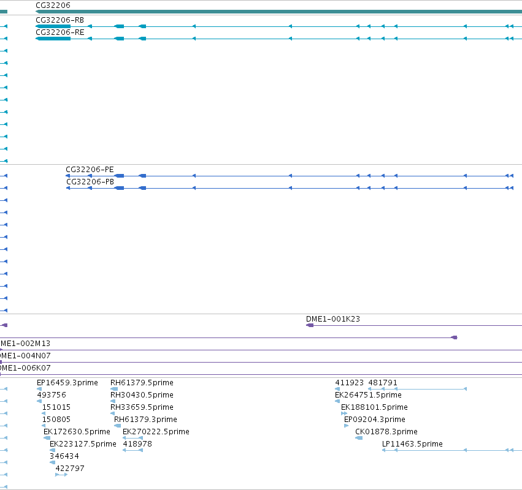Select the DME1-002M13 clone label

tap(25, 344)
